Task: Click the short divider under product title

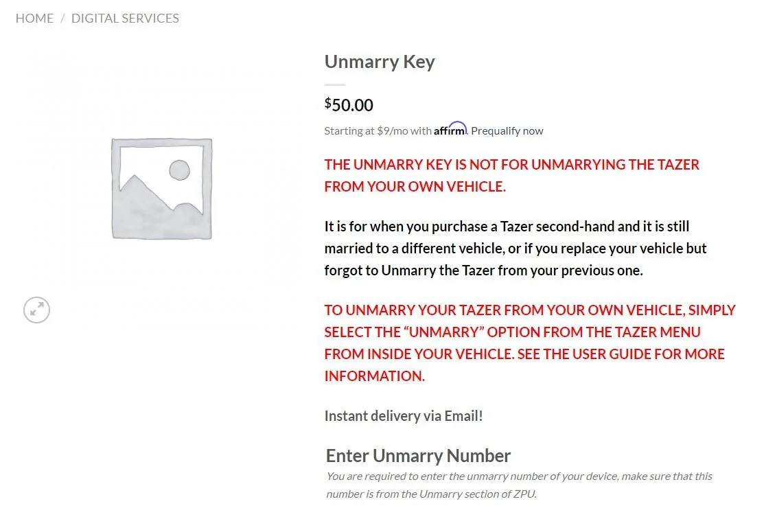Action: tap(335, 85)
